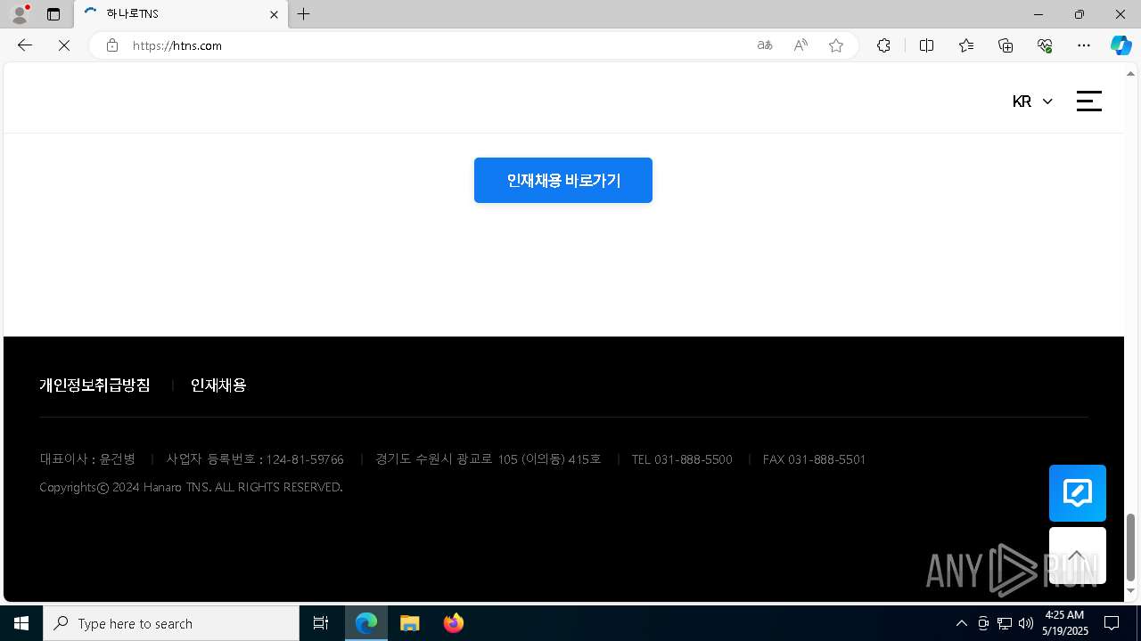Open the volume control icon
The width and height of the screenshot is (1141, 641).
(1026, 623)
